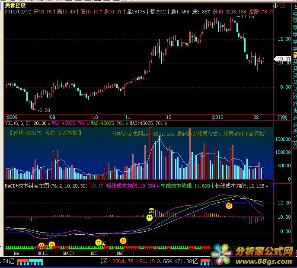Screen dimensions: 297x268
Task: Click the 美都控股 stock name title
Action: (15, 5)
